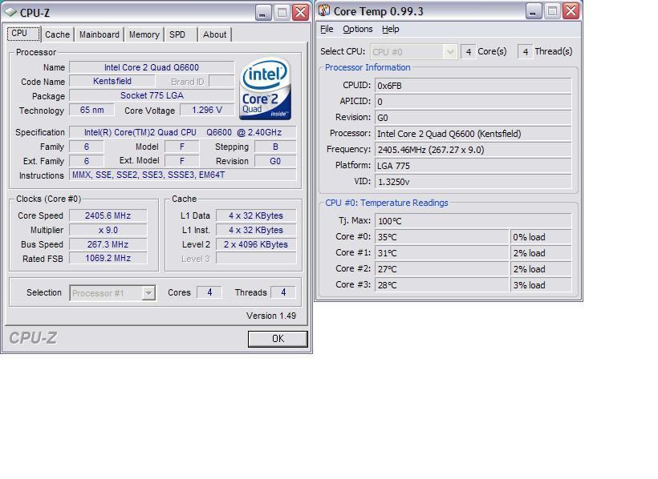Click the Core Speed value 2405.6 MHz
This screenshot has width=658, height=479.
click(x=108, y=215)
